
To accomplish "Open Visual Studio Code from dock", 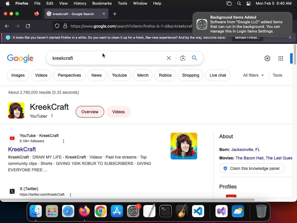I will (198, 211).
